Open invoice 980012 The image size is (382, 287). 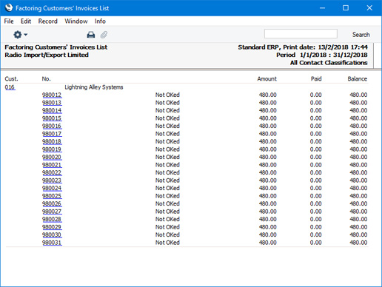52,95
